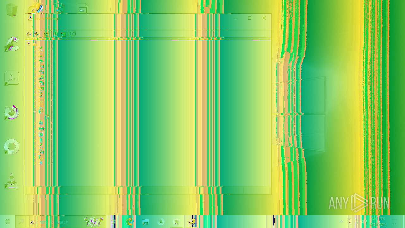Open the Help toolbar icon
This screenshot has width=405, height=228.
click(x=56, y=34)
